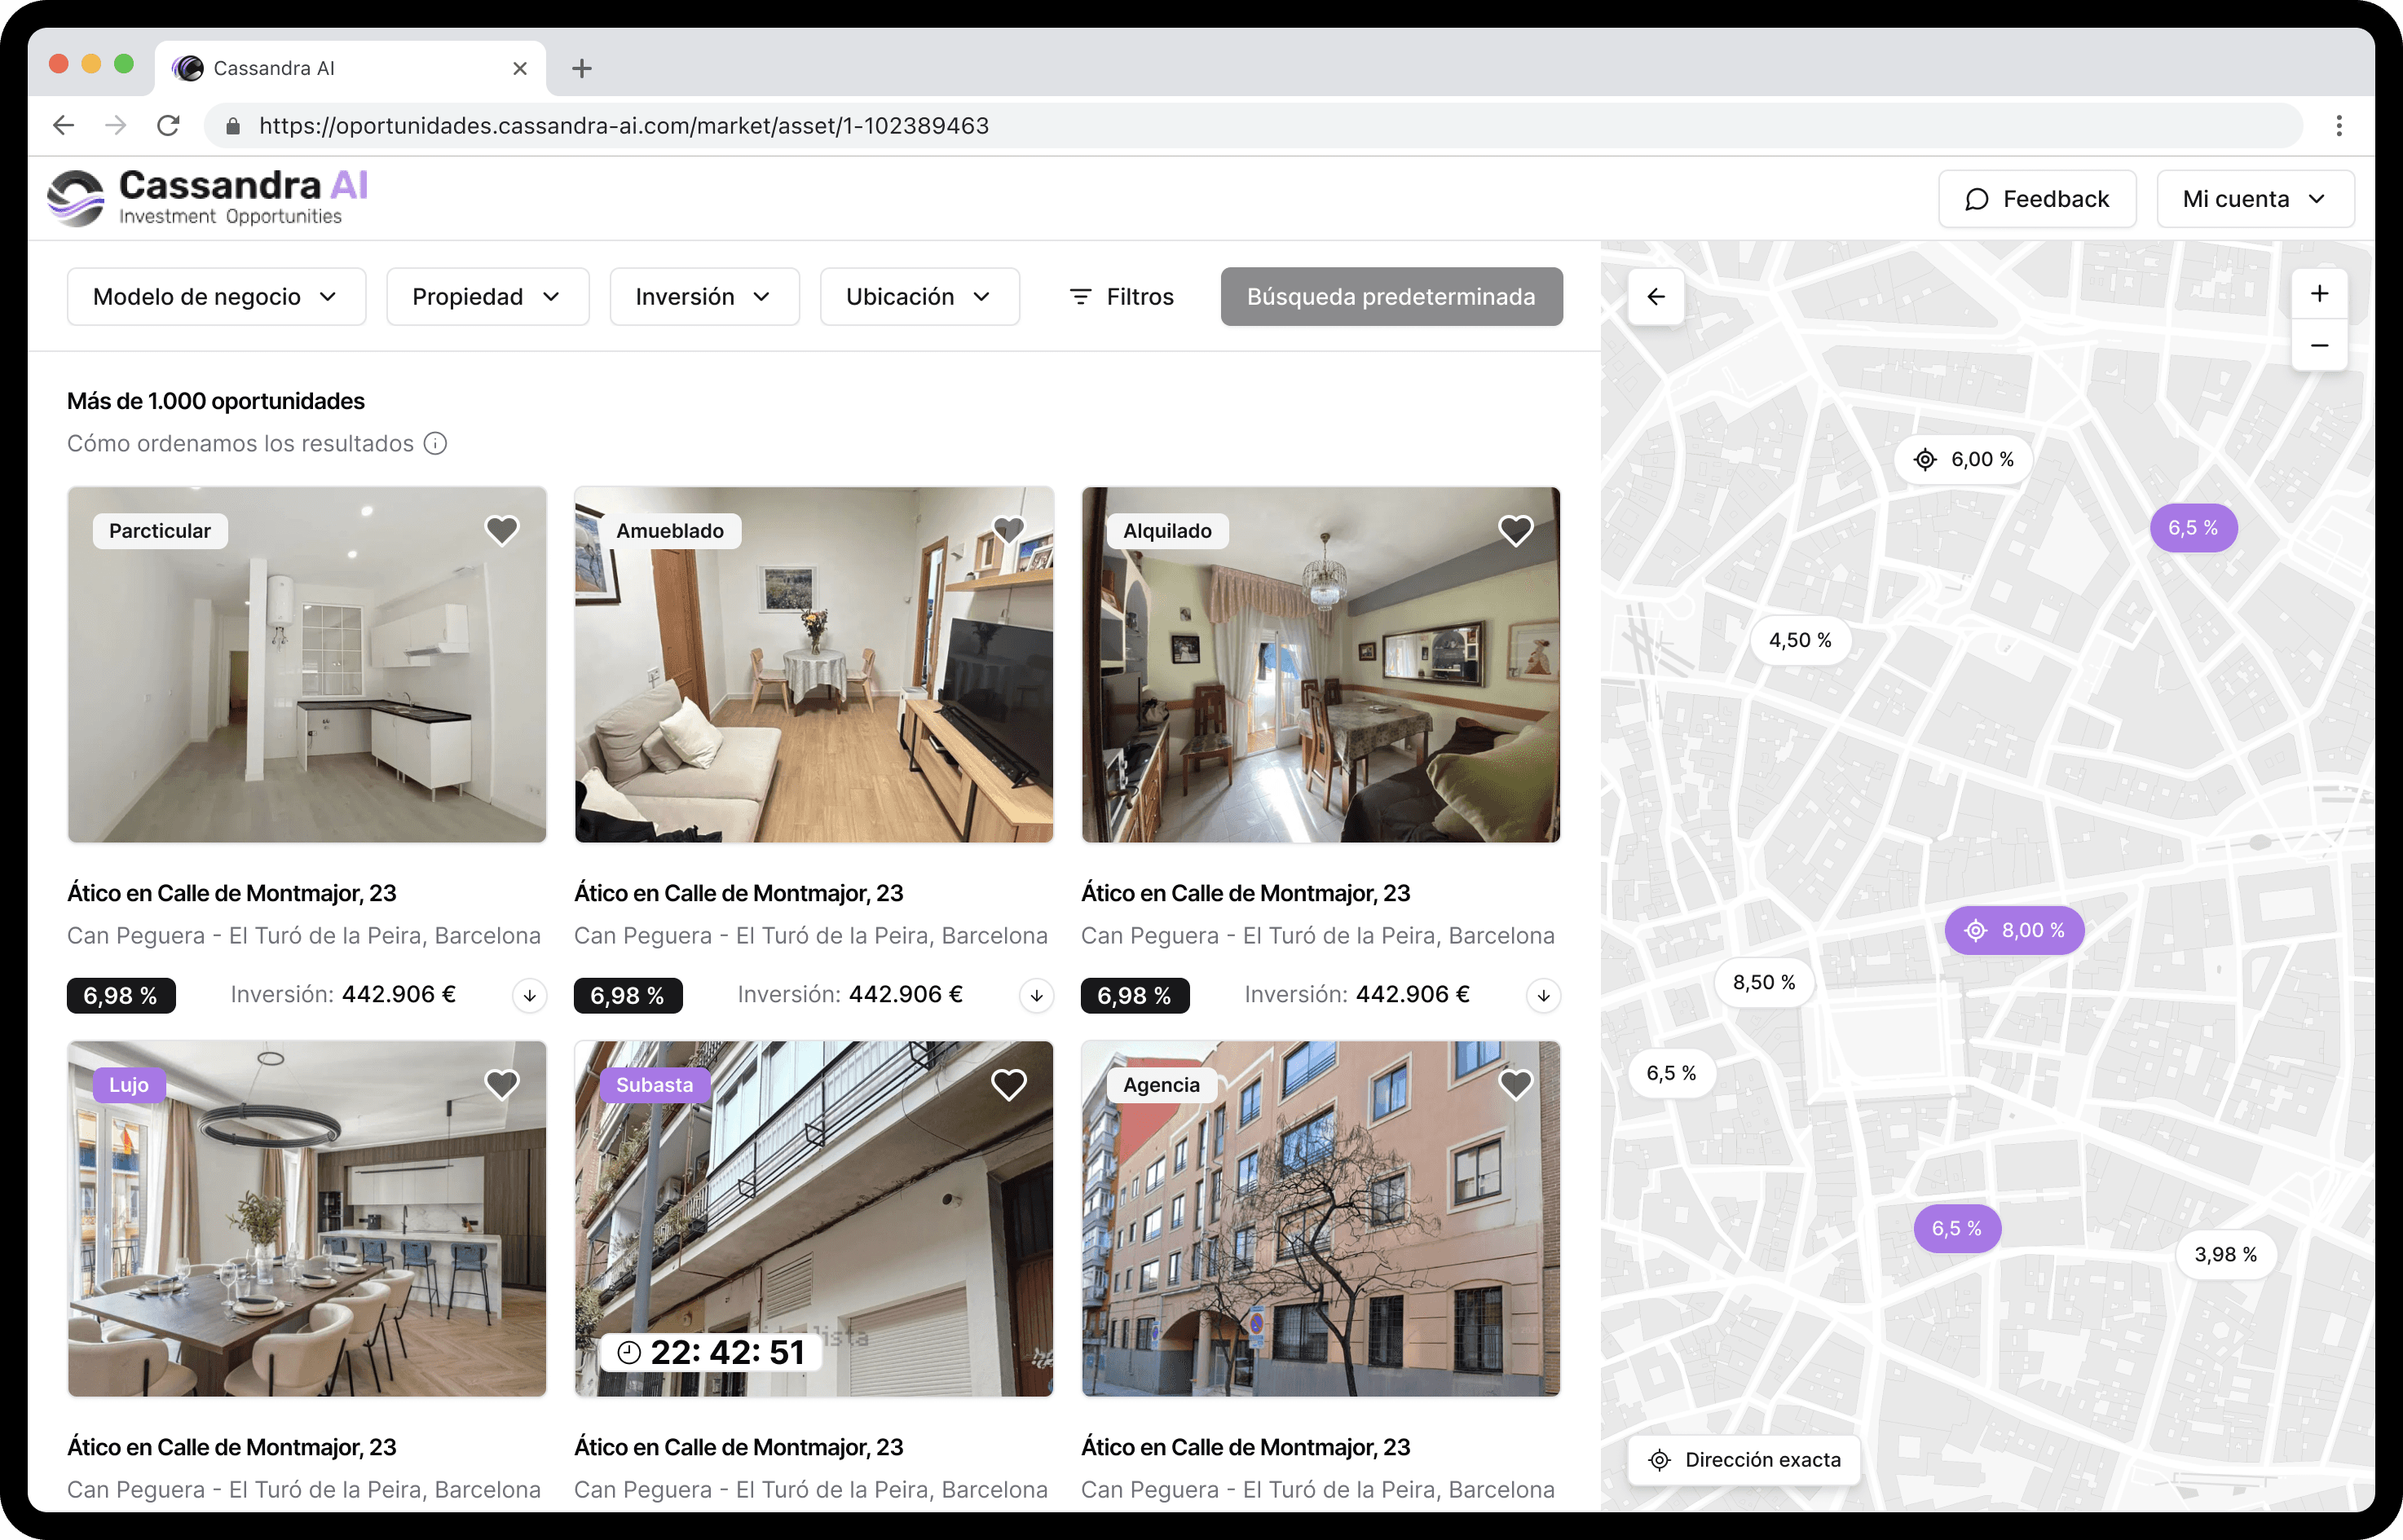Select the purple 6,5 % marker near map bottom
The height and width of the screenshot is (1540, 2403).
tap(1957, 1228)
